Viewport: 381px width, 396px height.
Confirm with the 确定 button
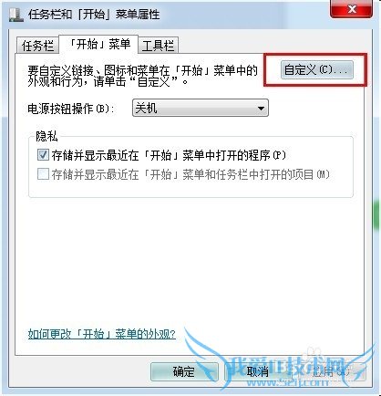pyautogui.click(x=184, y=371)
